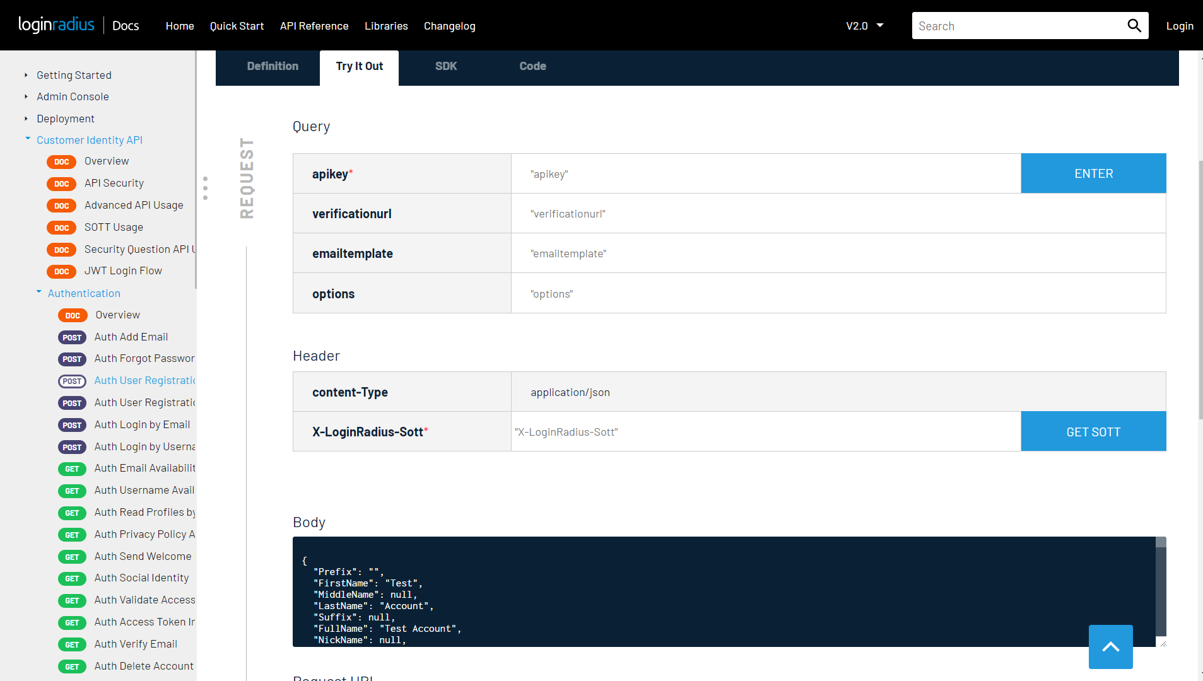The width and height of the screenshot is (1203, 681).
Task: Click the LoginRadius logo
Action: coord(56,25)
